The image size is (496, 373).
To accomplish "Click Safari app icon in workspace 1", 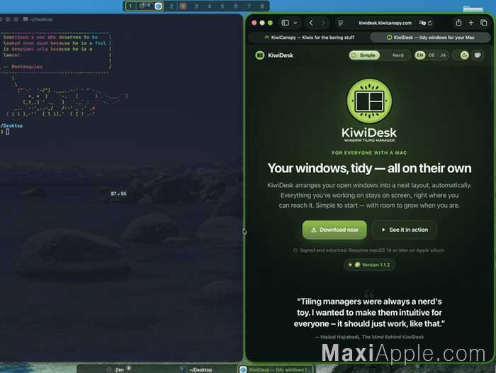I will [159, 6].
